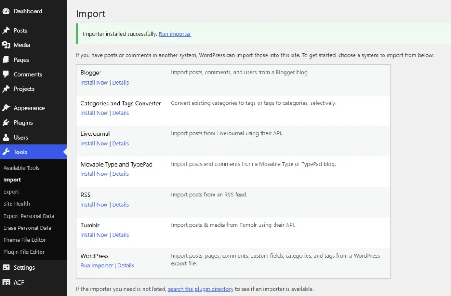The image size is (451, 296).
Task: Click 'Import posts from an RSS feed.' text
Action: pyautogui.click(x=209, y=195)
